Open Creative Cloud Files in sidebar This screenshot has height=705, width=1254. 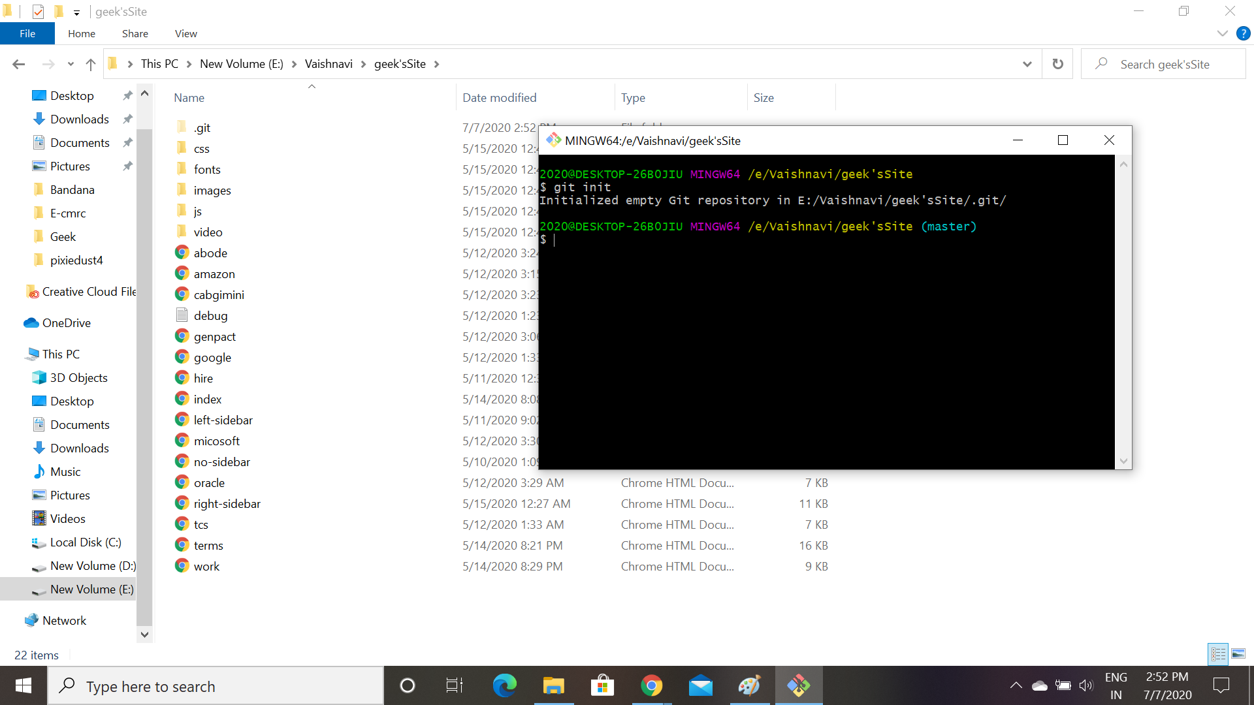point(89,292)
